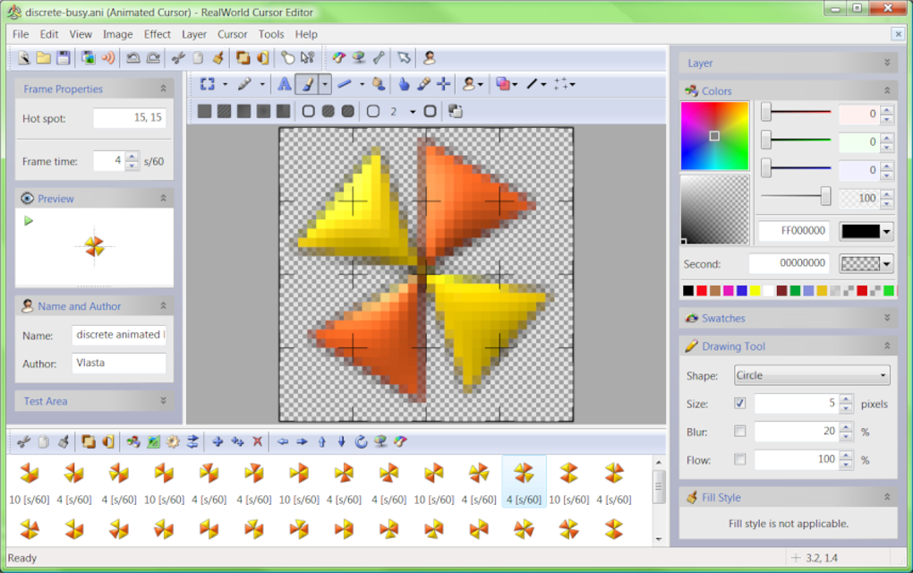Disable the Size checkbox in Drawing Tool
The height and width of the screenshot is (573, 913).
pyautogui.click(x=740, y=403)
